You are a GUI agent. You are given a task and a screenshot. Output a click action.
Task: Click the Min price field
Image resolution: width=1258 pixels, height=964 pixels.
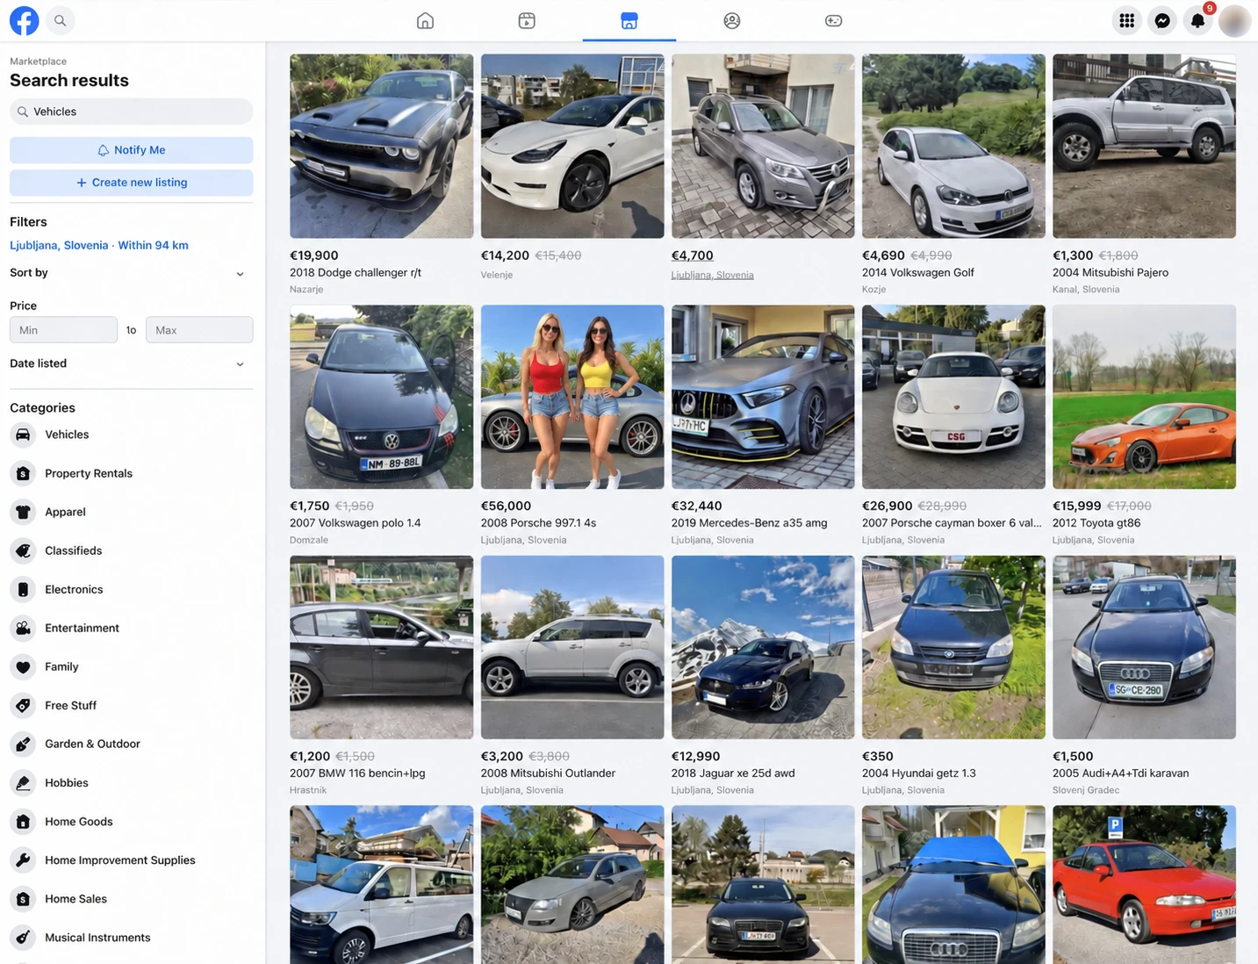pyautogui.click(x=63, y=330)
